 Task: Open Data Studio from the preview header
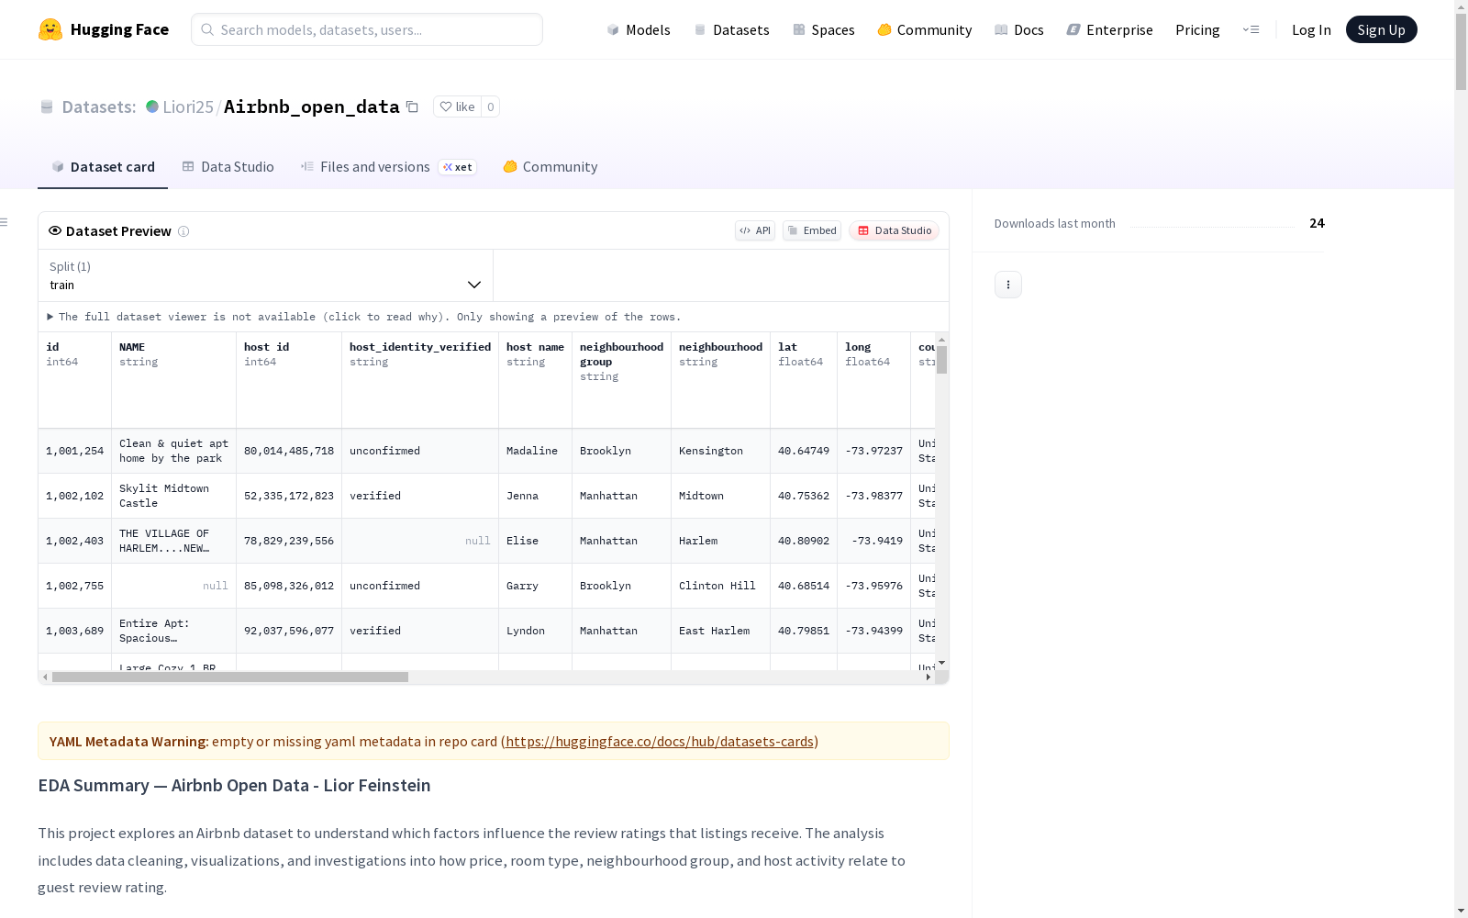894,230
